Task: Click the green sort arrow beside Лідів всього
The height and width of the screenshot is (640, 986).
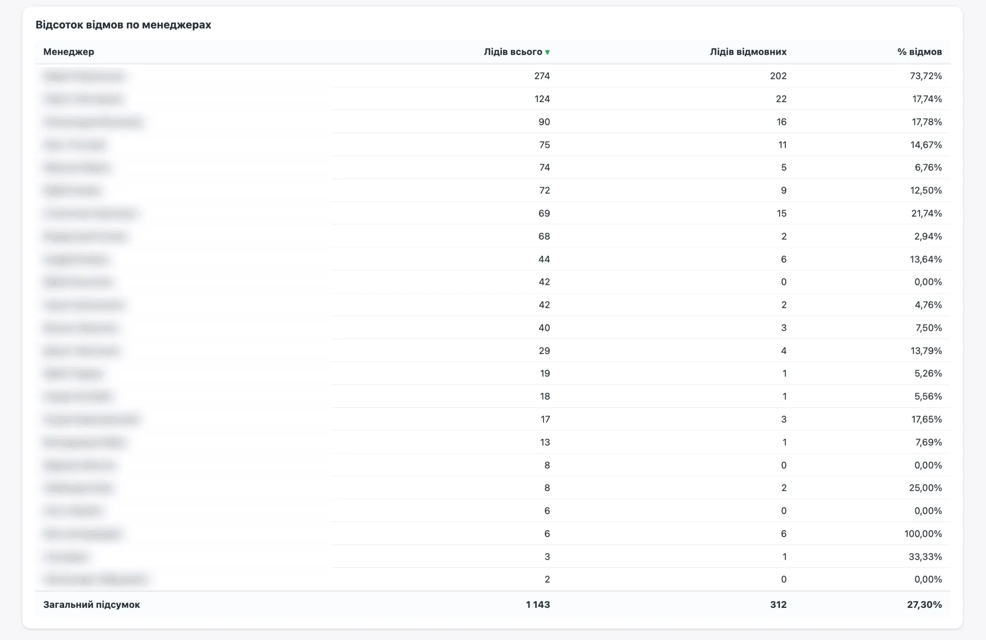Action: click(x=547, y=52)
